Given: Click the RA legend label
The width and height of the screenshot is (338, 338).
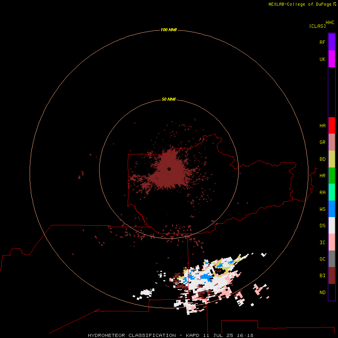Looking at the screenshot, I should 322,193.
